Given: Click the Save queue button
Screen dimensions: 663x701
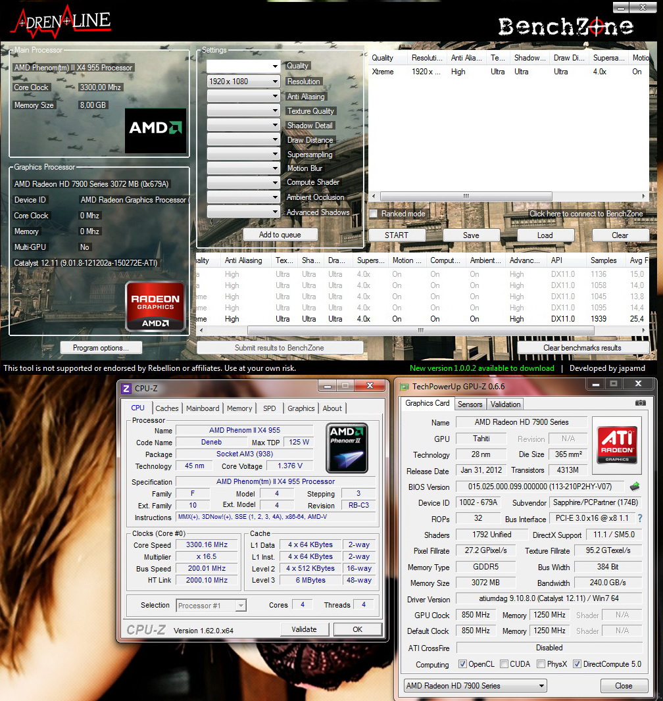Looking at the screenshot, I should click(471, 235).
